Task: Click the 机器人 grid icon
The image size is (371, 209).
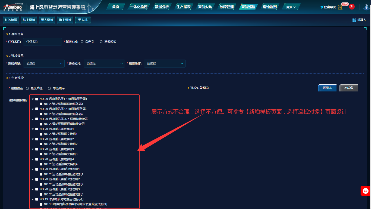Action: coord(354,20)
